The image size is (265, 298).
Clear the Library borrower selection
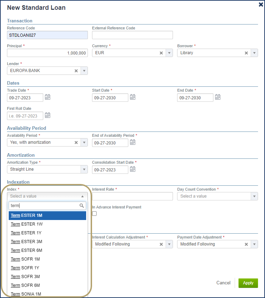click(246, 53)
